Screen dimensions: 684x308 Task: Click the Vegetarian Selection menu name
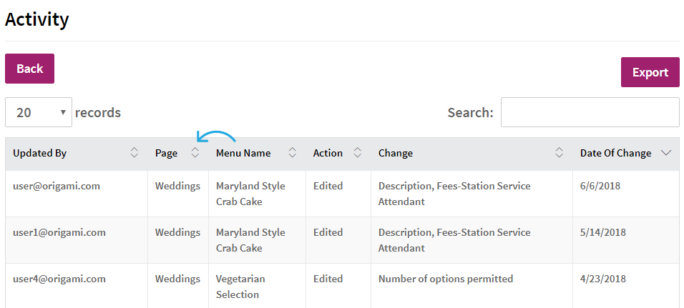click(240, 287)
